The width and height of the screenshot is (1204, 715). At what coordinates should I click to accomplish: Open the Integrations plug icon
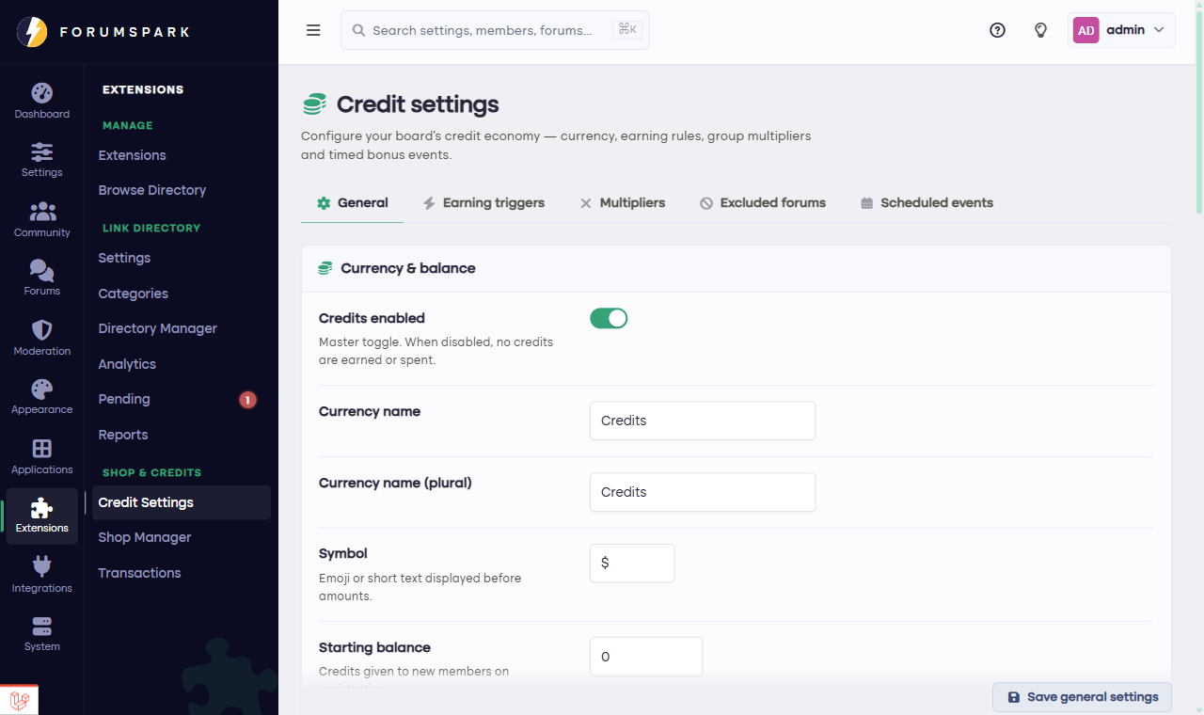pos(41,565)
